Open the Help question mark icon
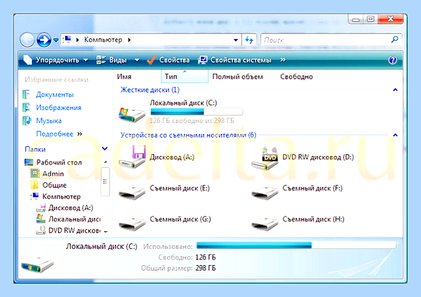The image size is (421, 297). coord(392,60)
